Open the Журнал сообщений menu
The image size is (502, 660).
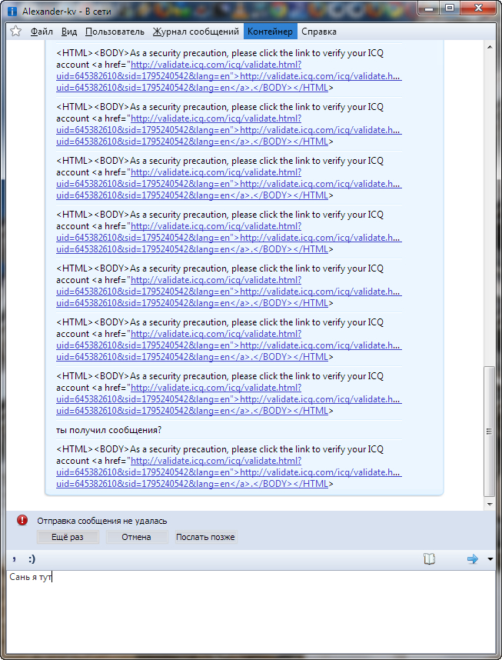(196, 32)
